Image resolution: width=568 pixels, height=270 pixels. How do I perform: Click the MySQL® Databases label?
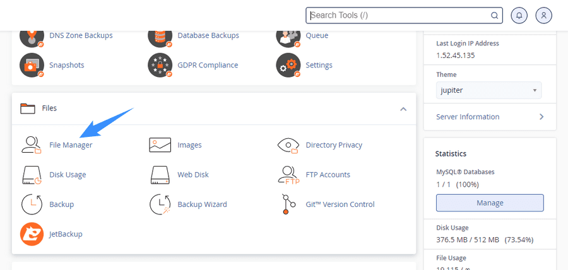(464, 172)
